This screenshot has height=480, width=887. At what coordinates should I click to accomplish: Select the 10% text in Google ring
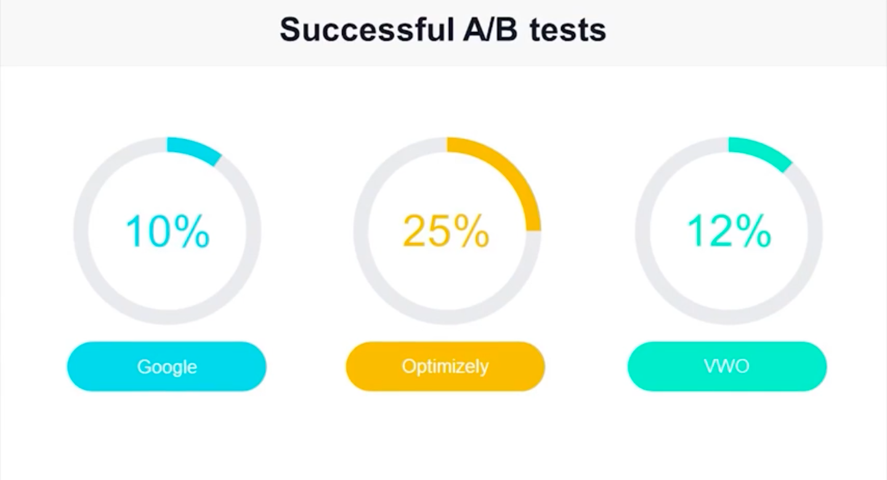pos(168,231)
